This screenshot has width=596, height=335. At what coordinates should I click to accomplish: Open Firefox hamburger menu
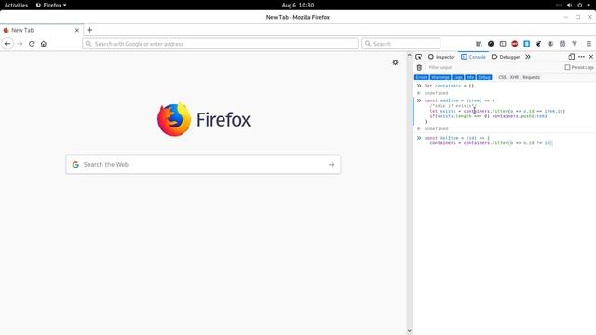(x=589, y=44)
